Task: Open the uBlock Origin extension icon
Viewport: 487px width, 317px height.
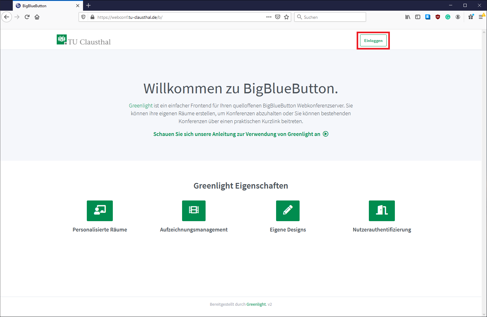Action: 438,17
